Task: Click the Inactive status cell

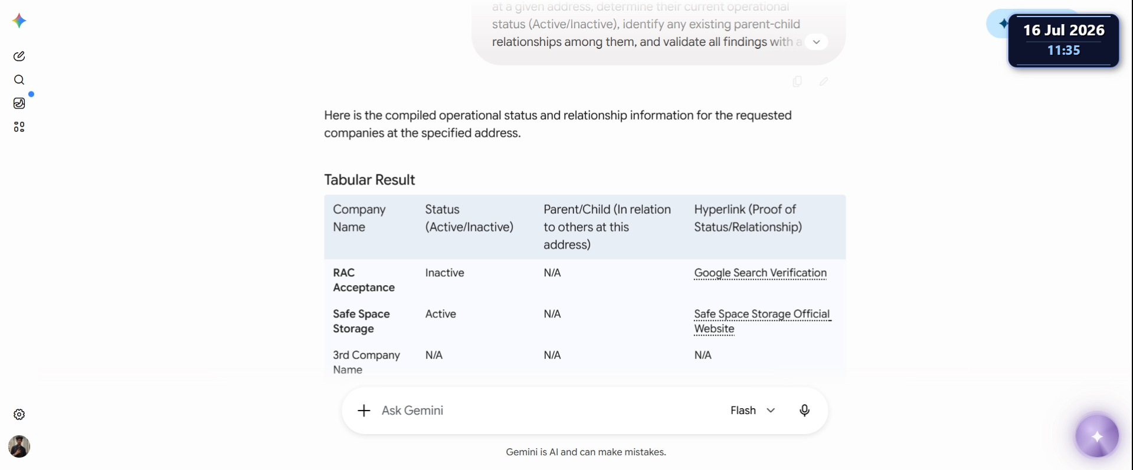Action: point(444,273)
